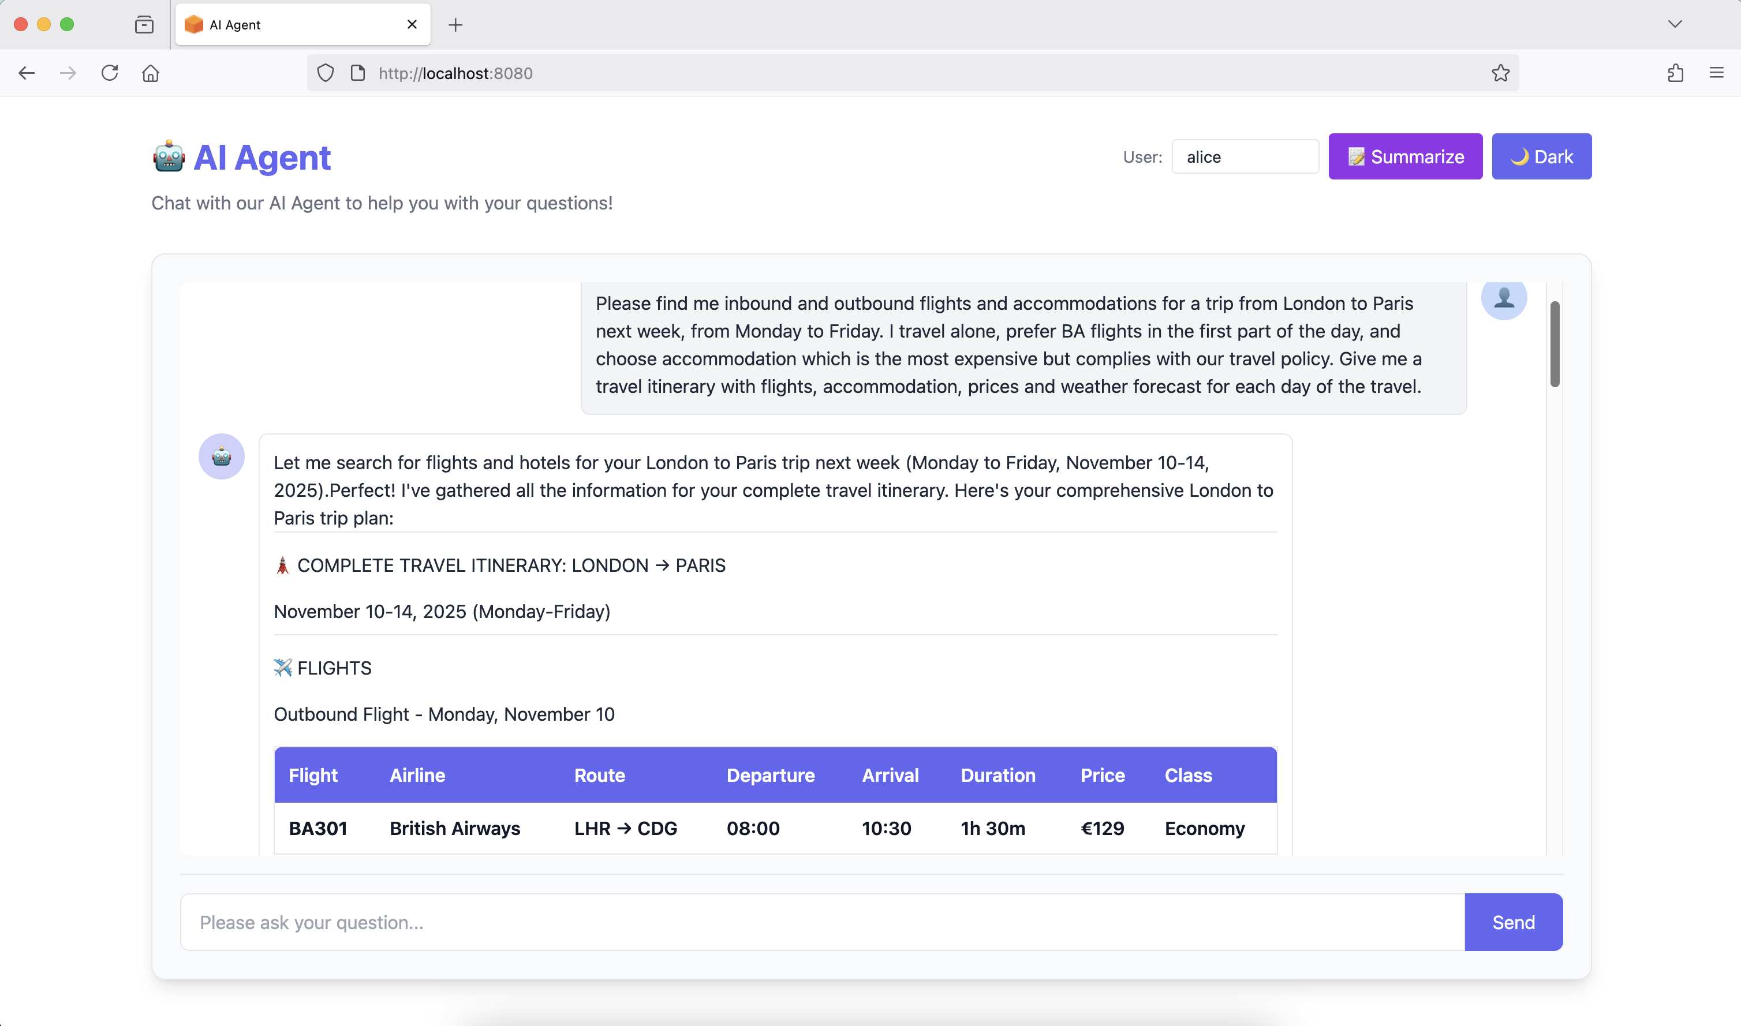Open the tracking protection shield icon
The image size is (1741, 1026).
tap(325, 73)
